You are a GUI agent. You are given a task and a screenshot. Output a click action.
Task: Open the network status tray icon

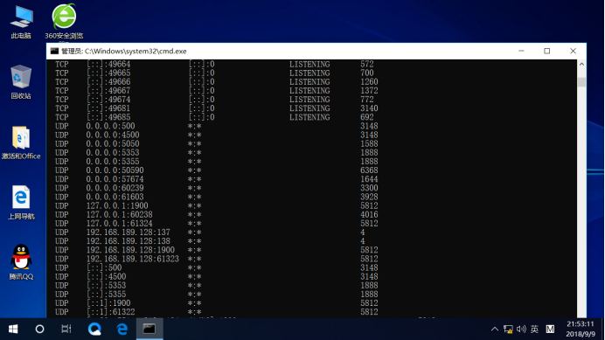click(508, 330)
